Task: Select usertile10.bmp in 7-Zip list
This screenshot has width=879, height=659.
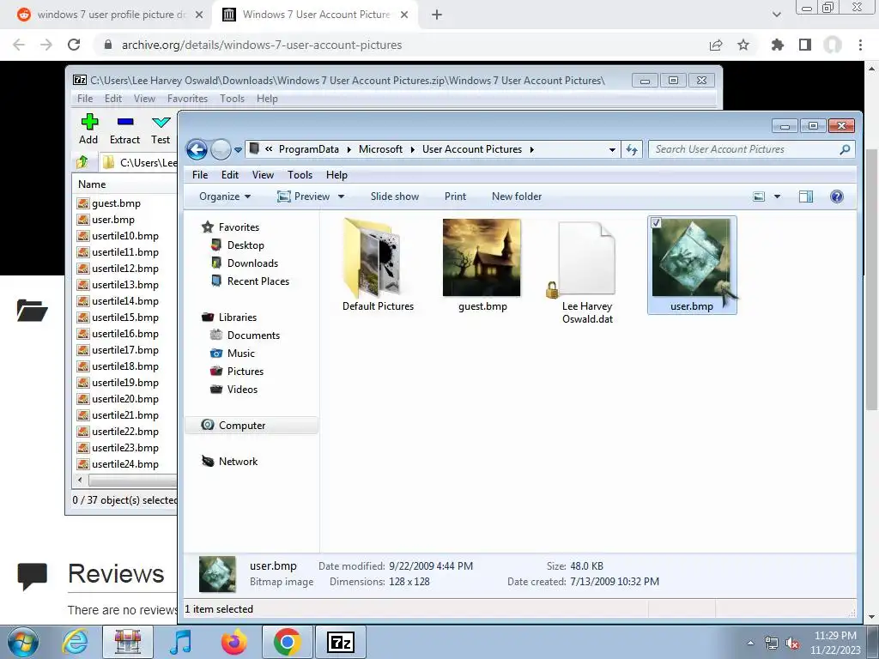Action: [x=125, y=236]
